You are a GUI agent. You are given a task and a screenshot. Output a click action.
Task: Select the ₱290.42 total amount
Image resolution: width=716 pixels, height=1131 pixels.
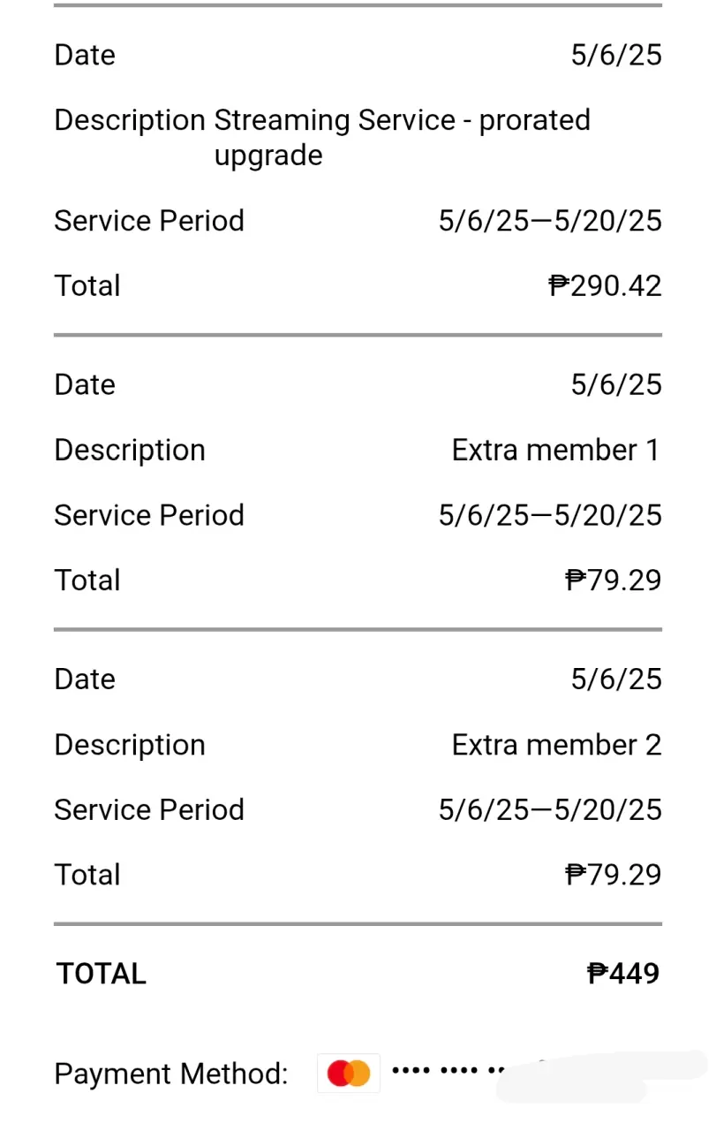coord(606,285)
